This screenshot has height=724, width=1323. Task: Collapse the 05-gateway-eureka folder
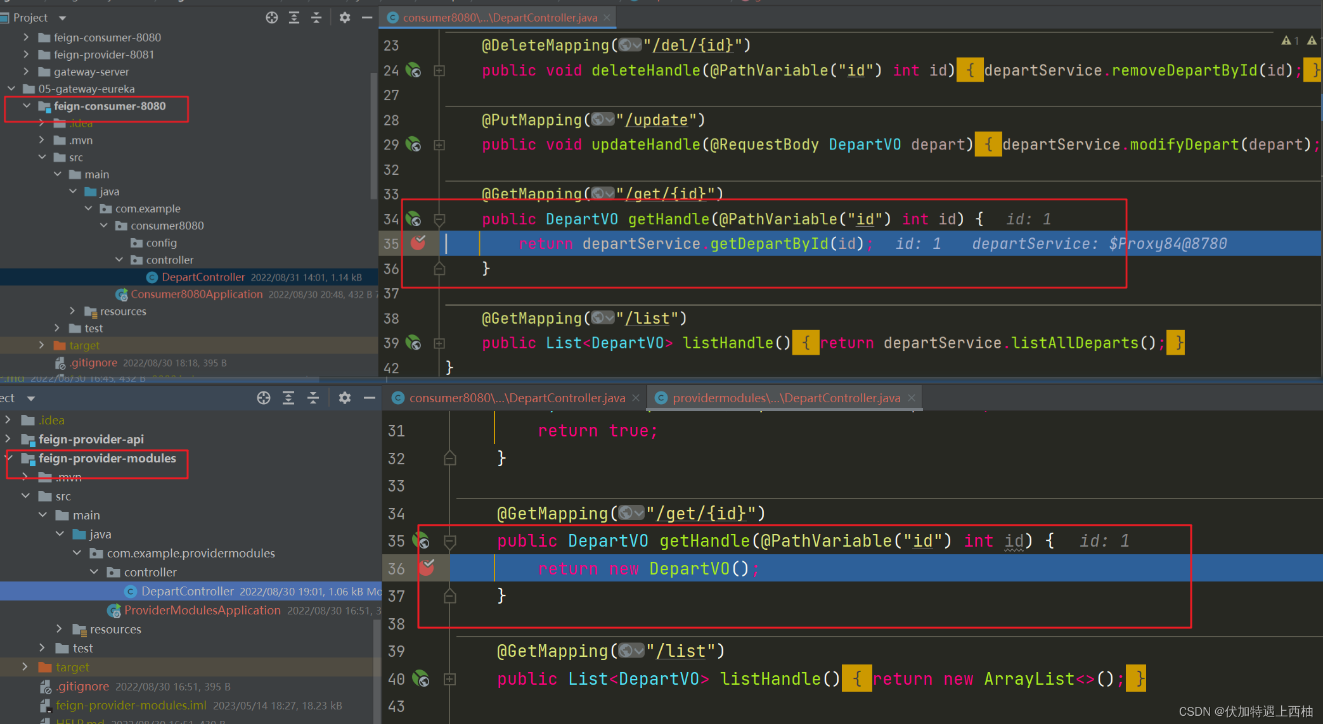(x=11, y=89)
